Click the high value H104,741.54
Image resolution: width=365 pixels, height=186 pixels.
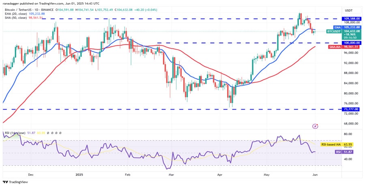84,10
